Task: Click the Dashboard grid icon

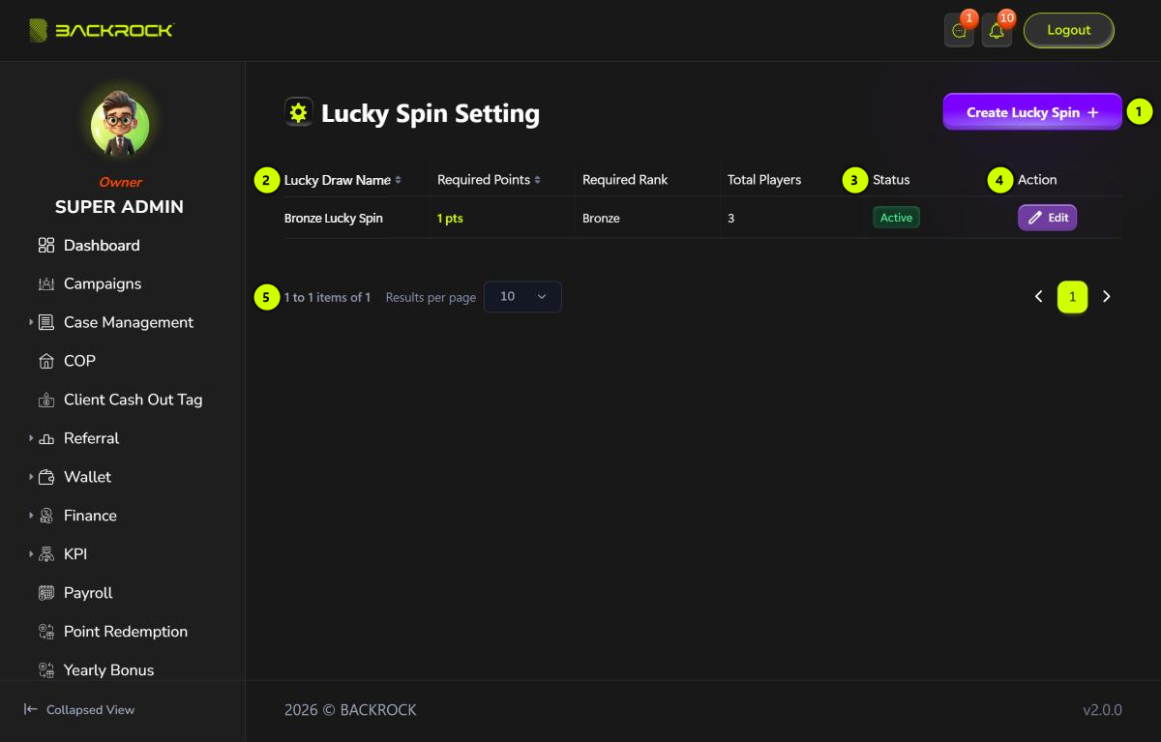Action: tap(46, 246)
